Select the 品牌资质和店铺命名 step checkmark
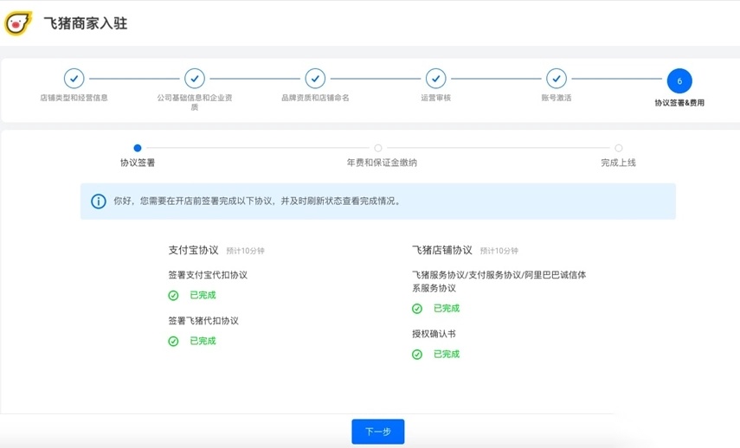740x448 pixels. coord(315,79)
